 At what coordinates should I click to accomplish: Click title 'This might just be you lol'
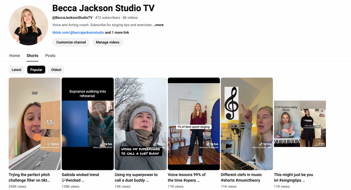[294, 177]
